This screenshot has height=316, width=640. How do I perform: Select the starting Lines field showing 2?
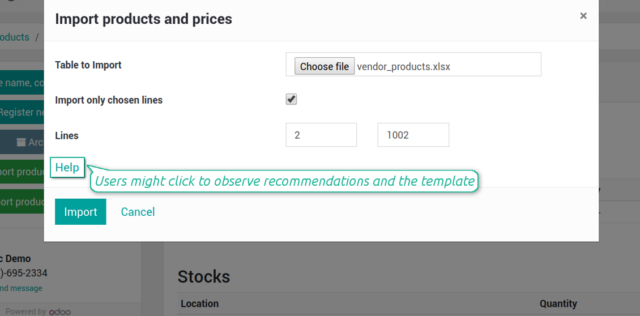(321, 135)
